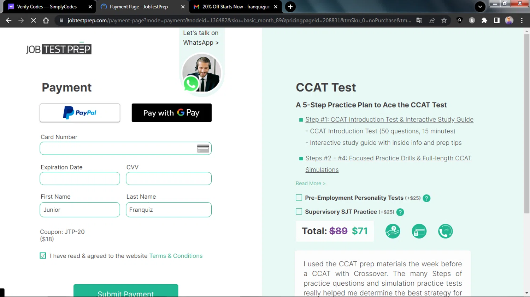Open help icon for Supervisory SJT Practice
This screenshot has width=530, height=297.
coord(400,212)
